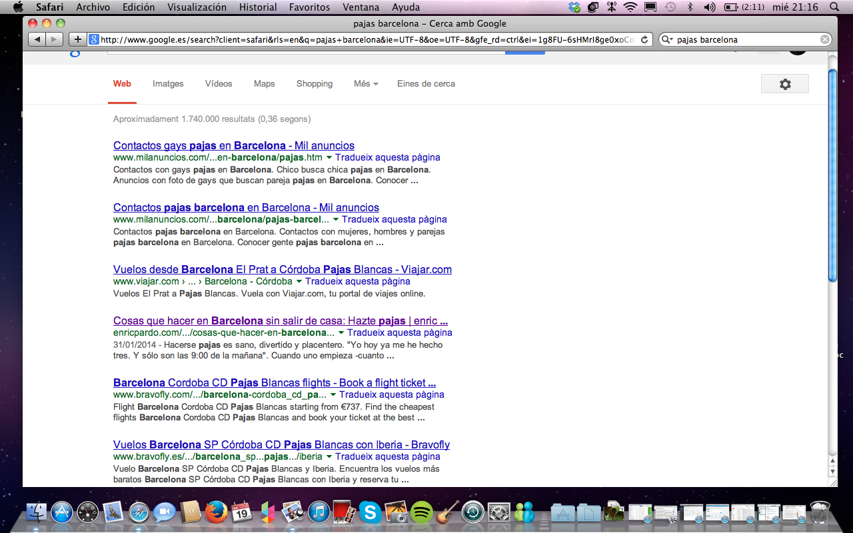Click the URL address bar
Screen dimensions: 853x533
[x=367, y=39]
